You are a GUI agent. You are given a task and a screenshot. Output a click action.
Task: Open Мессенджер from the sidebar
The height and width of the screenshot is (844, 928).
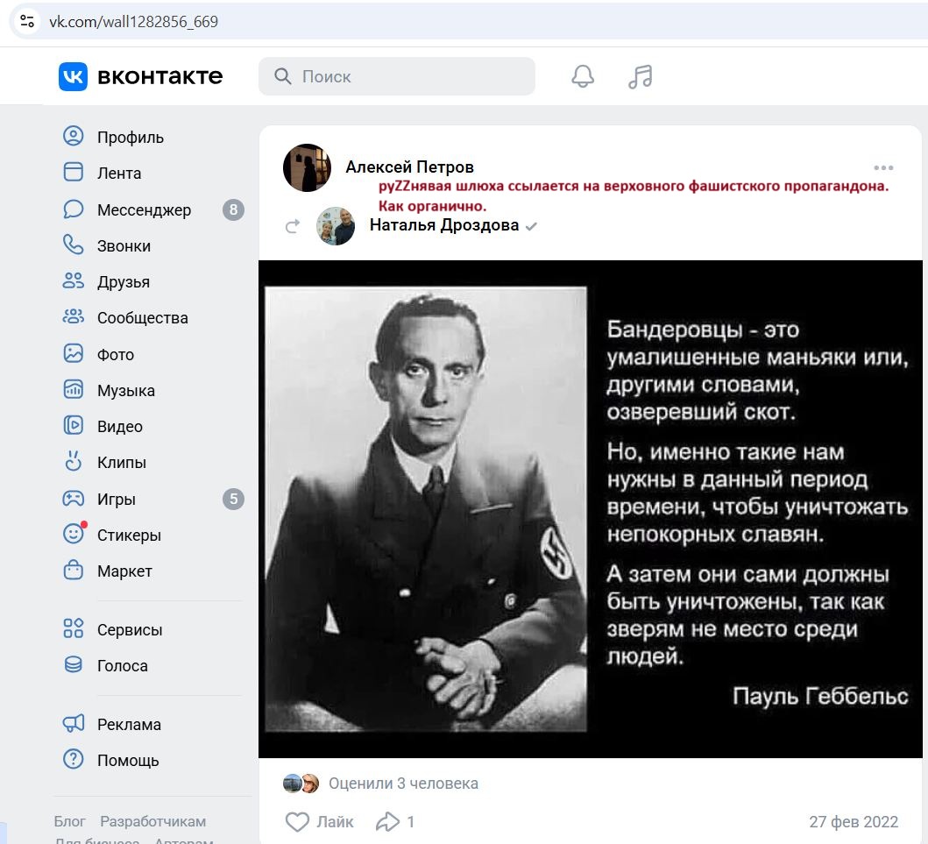coord(144,210)
